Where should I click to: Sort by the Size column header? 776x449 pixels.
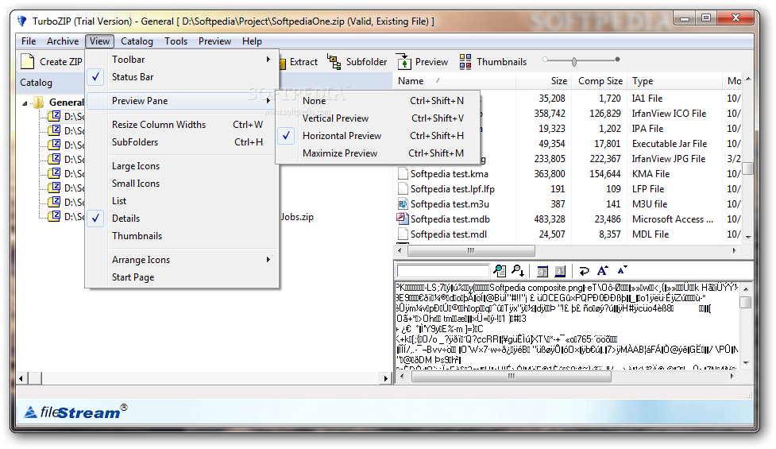pyautogui.click(x=544, y=81)
